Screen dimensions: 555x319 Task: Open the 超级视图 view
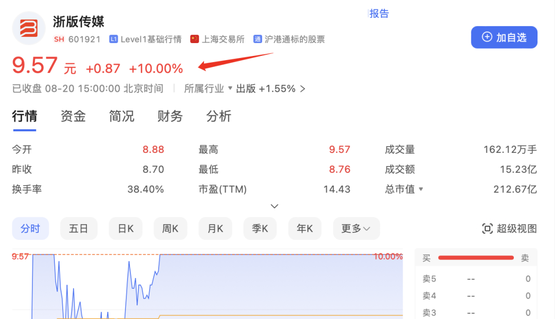point(510,229)
